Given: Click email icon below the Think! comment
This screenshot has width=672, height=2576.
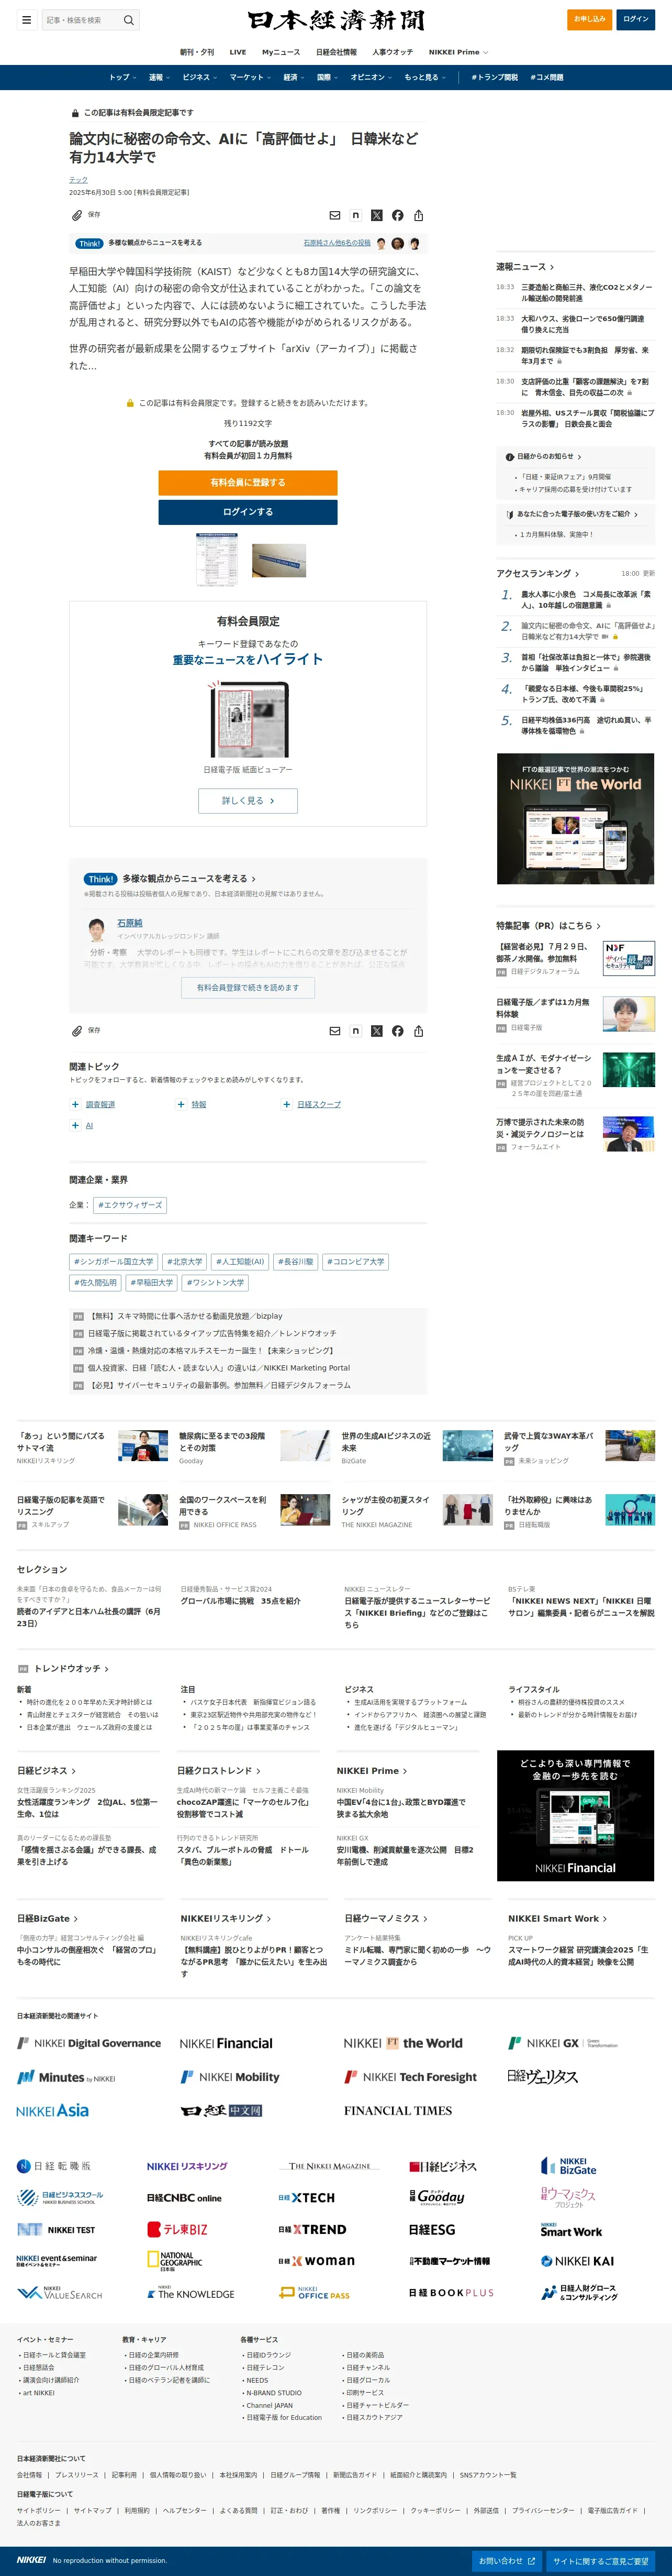Looking at the screenshot, I should coord(334,1031).
